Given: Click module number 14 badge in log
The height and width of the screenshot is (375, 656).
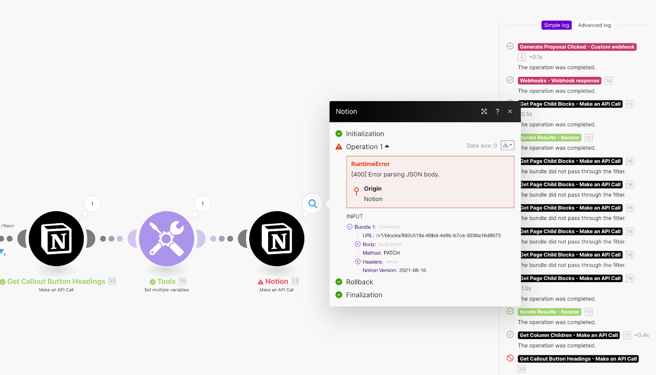Looking at the screenshot, I should (x=608, y=81).
